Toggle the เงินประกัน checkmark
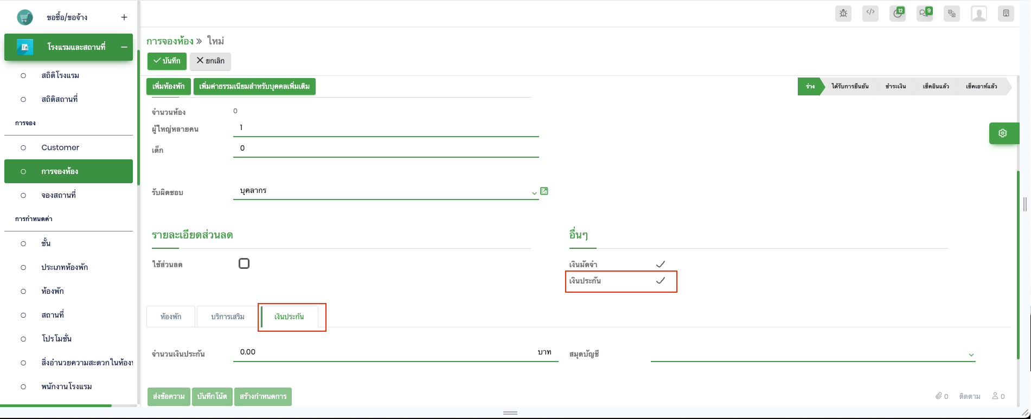The height and width of the screenshot is (419, 1031). [x=660, y=280]
